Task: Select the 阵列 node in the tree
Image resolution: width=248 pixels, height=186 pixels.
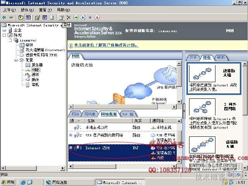Action: pyautogui.click(x=17, y=35)
